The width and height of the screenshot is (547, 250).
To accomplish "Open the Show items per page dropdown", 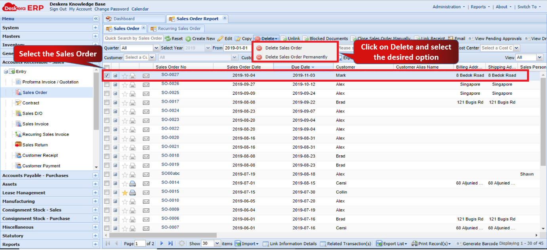I will coord(217,244).
